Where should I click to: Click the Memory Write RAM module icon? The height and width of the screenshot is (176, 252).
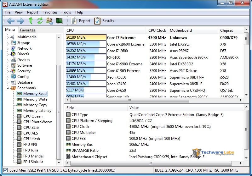coord(19,99)
